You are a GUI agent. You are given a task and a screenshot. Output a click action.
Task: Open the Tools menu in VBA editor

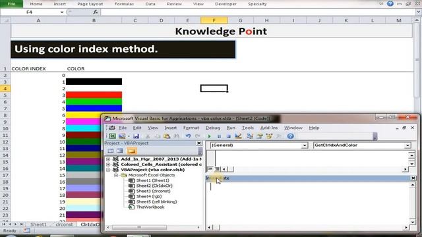pyautogui.click(x=248, y=128)
